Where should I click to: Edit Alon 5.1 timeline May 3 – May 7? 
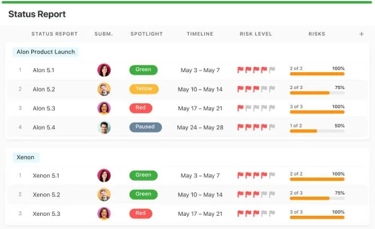click(200, 70)
